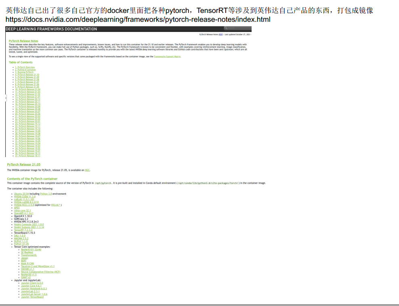Open the ResNeXt101-32x4d example link
The width and height of the screenshot is (399, 306).
[x=31, y=250]
